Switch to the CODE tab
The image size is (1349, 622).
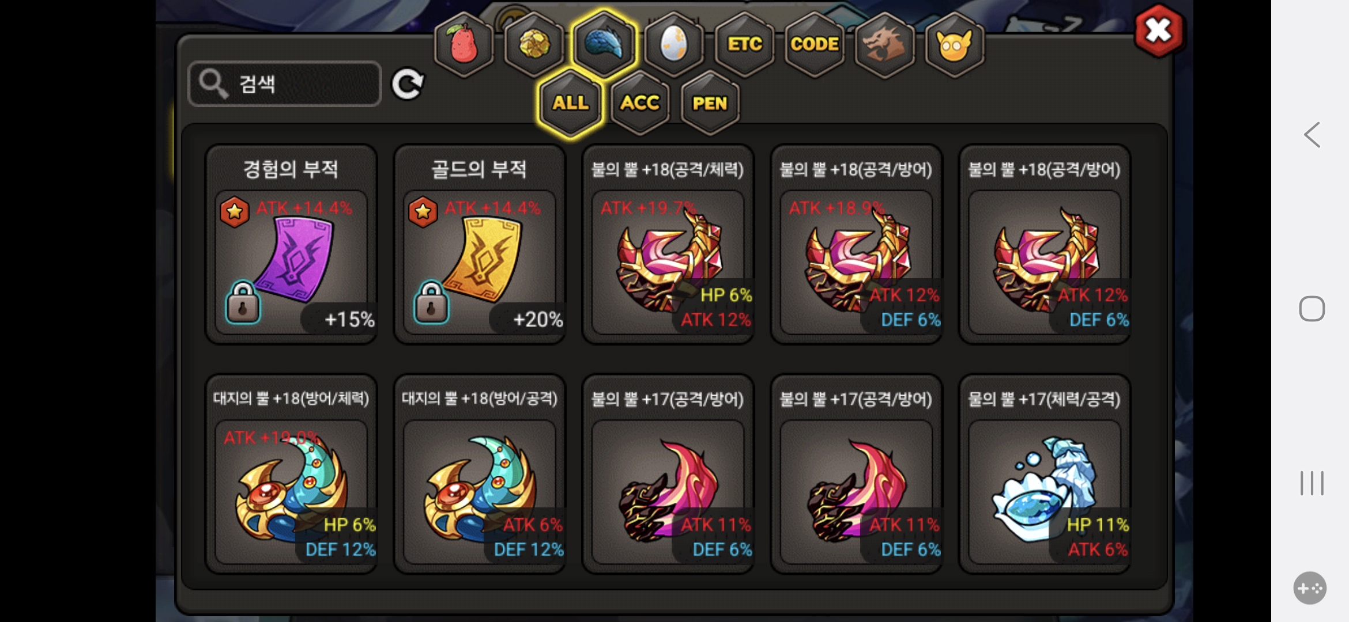(x=815, y=44)
